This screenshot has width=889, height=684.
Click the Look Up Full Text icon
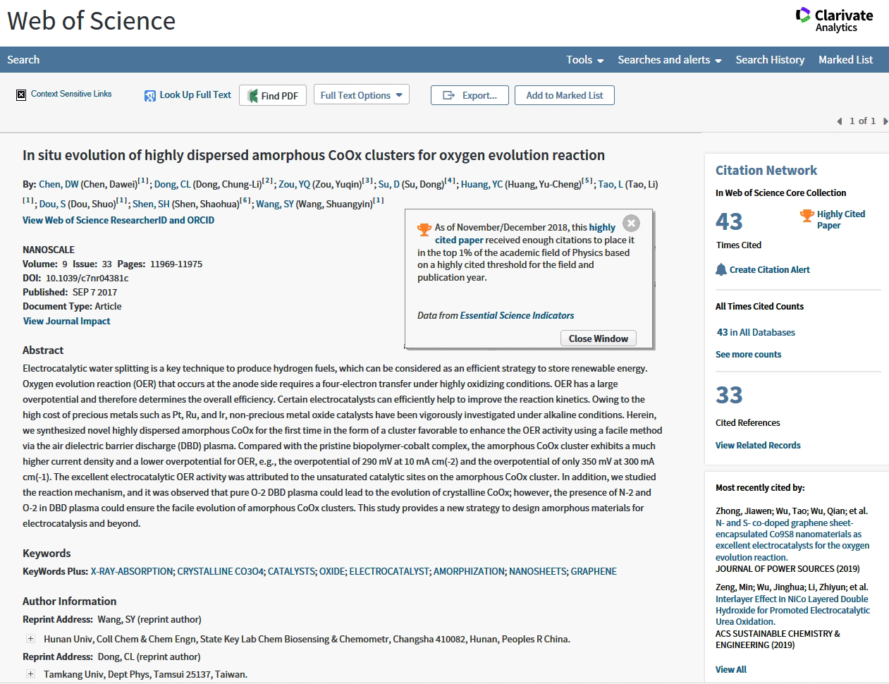[x=150, y=96]
